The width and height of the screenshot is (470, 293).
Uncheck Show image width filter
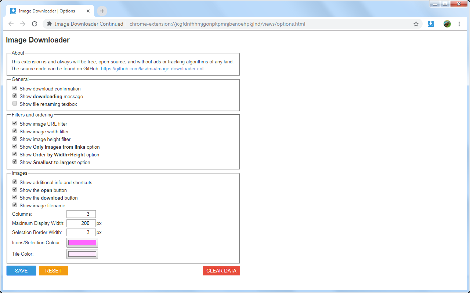click(x=15, y=131)
